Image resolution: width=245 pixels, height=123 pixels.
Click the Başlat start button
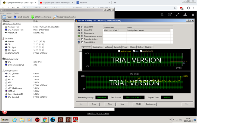click(5, 119)
